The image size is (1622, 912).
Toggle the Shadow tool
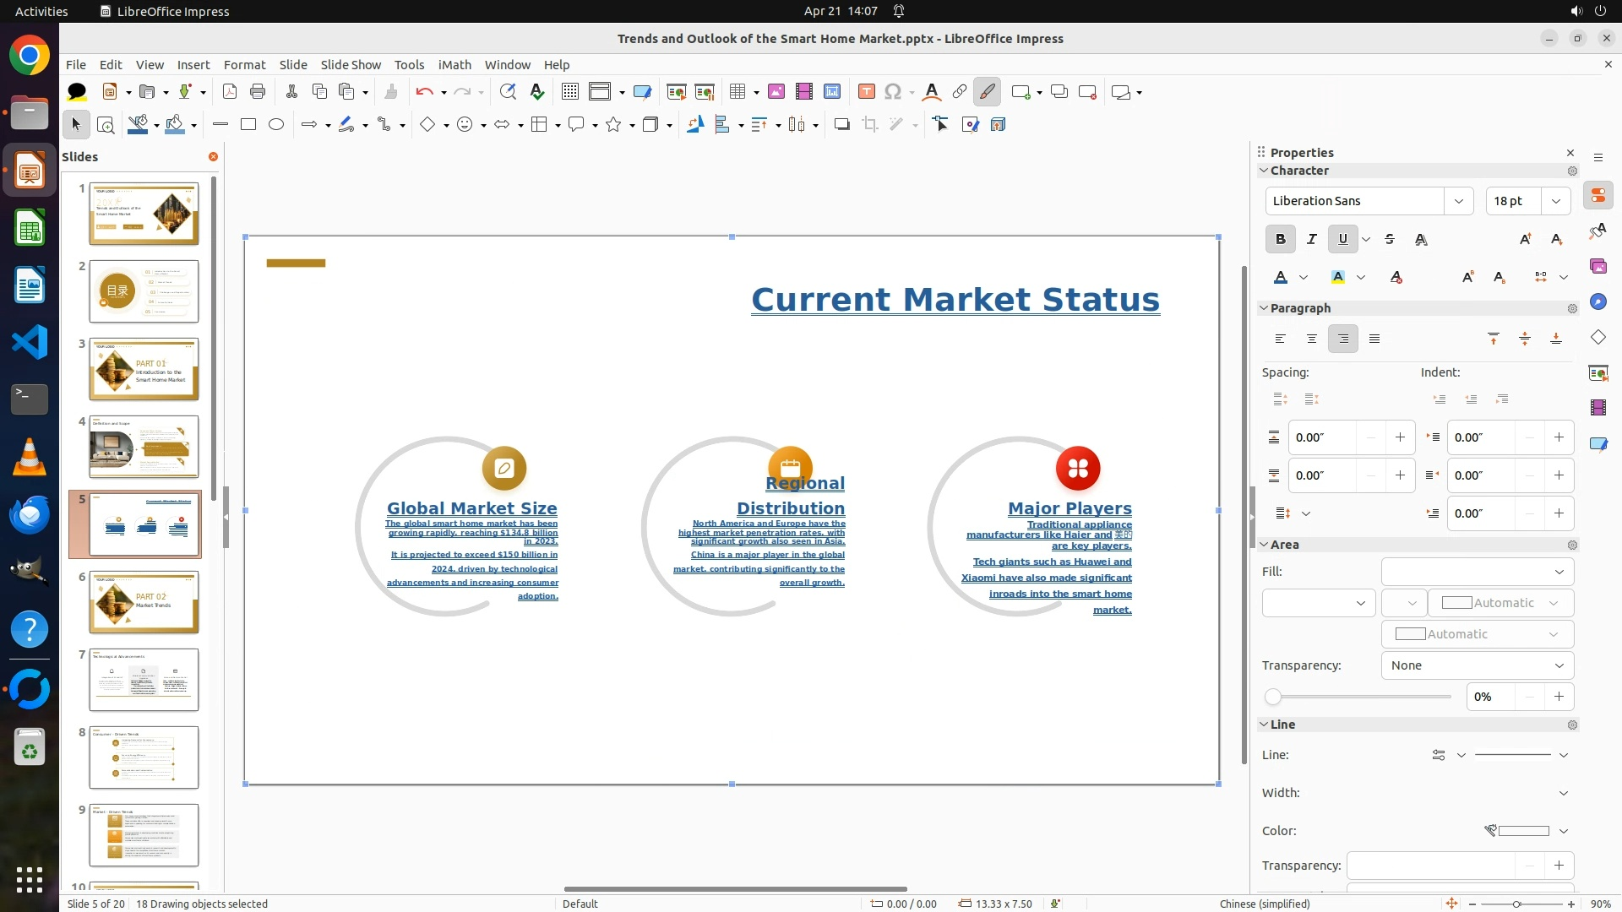[x=841, y=125]
